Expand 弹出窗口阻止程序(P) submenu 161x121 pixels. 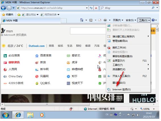[128, 36]
